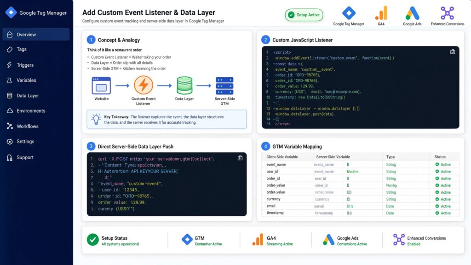Click 'All systems operational' status text
The height and width of the screenshot is (265, 471).
click(120, 244)
